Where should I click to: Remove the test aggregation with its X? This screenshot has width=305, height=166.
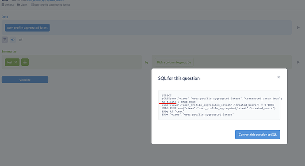pos(16,62)
